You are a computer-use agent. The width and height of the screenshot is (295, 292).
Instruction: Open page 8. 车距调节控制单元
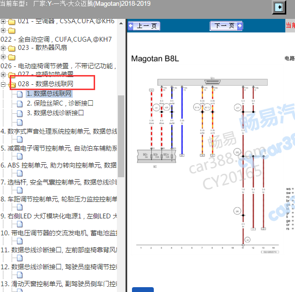click(x=59, y=199)
